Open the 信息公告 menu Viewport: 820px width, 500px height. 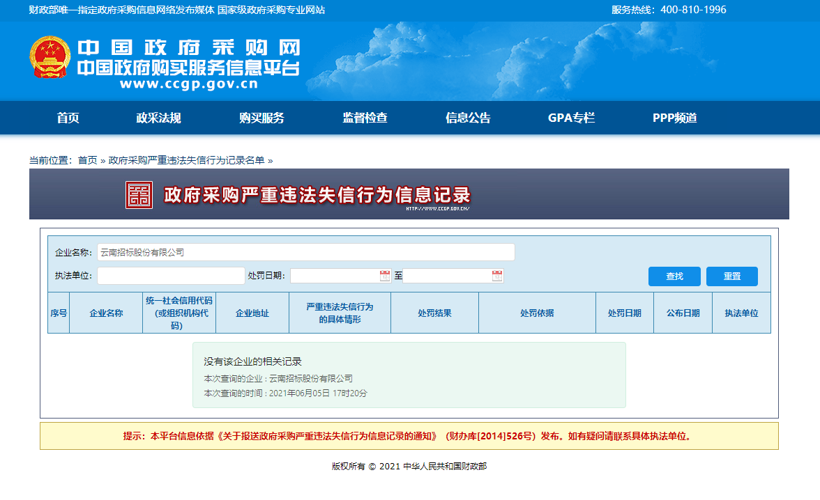[x=467, y=118]
